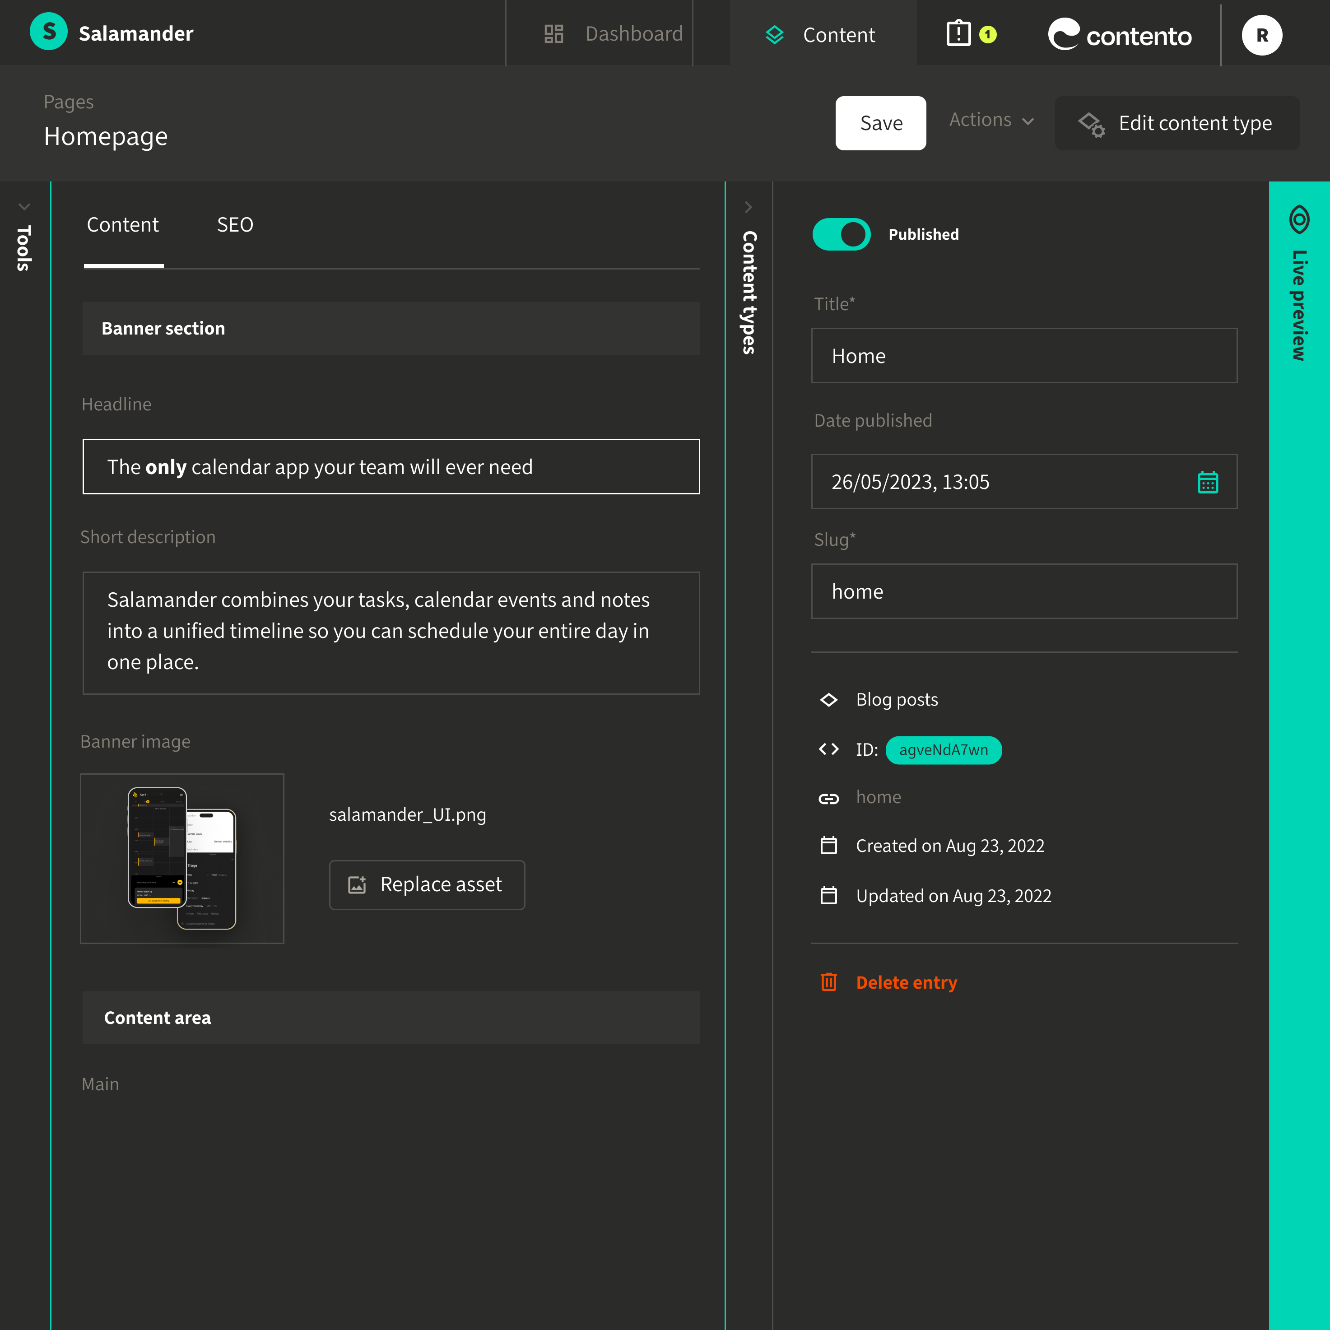Click the link icon beside home

[x=829, y=798]
